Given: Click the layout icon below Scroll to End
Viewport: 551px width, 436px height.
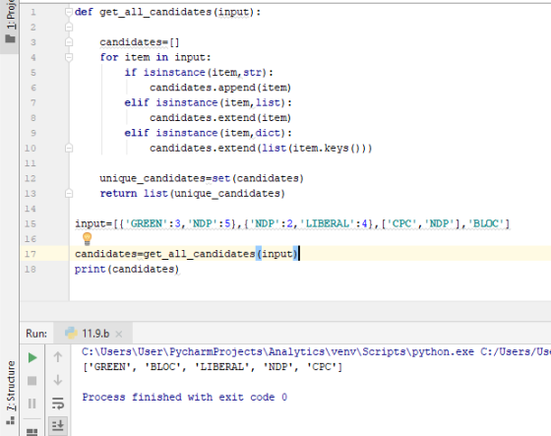Looking at the screenshot, I should tap(31, 432).
